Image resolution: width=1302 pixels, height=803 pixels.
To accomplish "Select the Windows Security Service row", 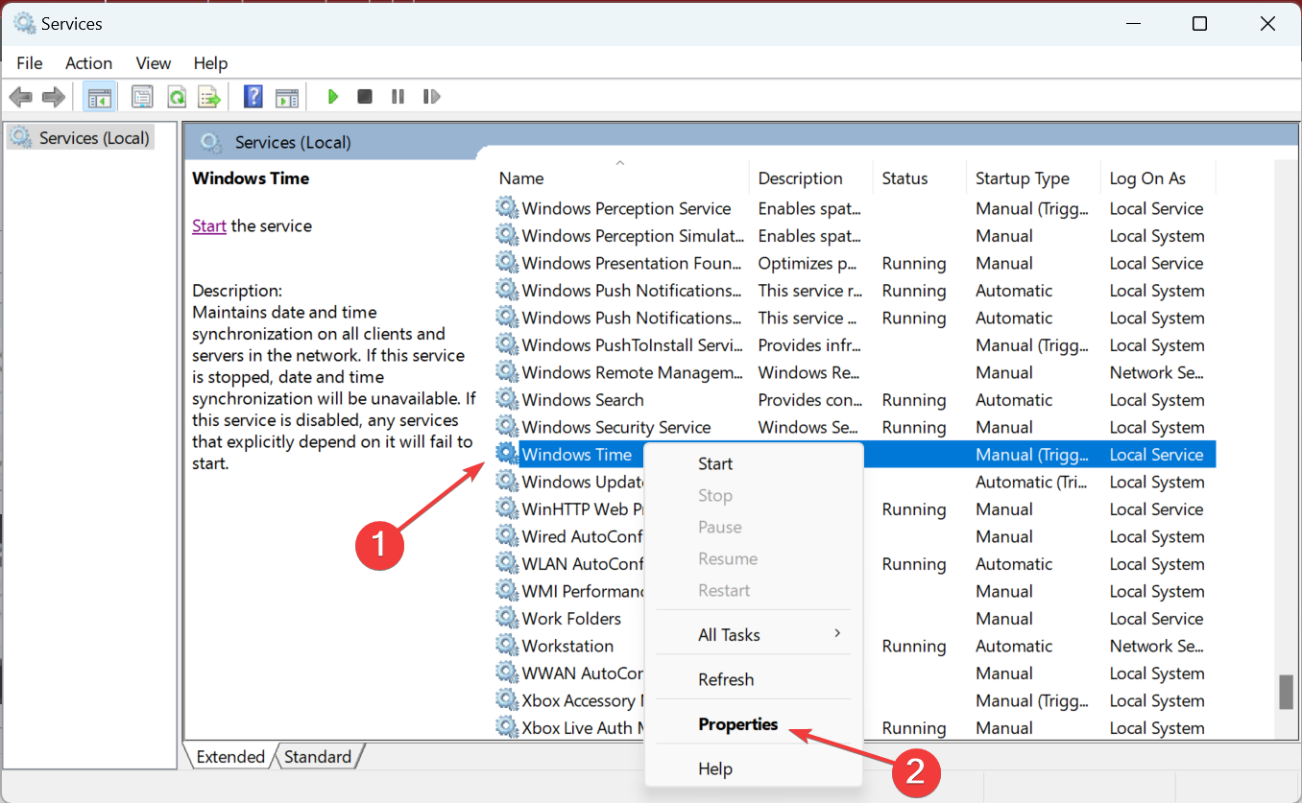I will coord(855,427).
